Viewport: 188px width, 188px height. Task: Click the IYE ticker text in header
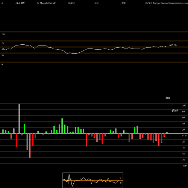(x=124, y=3)
